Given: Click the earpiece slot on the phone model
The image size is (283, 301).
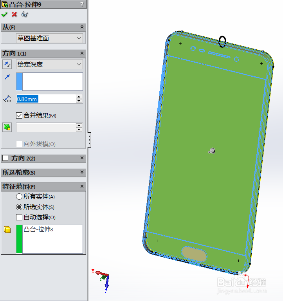Looking at the screenshot, I should [219, 55].
